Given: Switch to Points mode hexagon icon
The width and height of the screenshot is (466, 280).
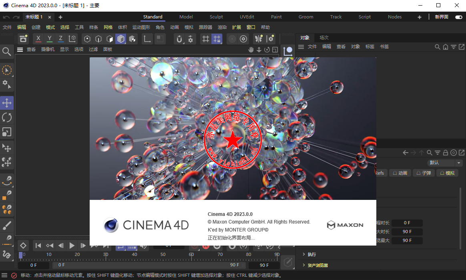Looking at the screenshot, I should click(87, 39).
